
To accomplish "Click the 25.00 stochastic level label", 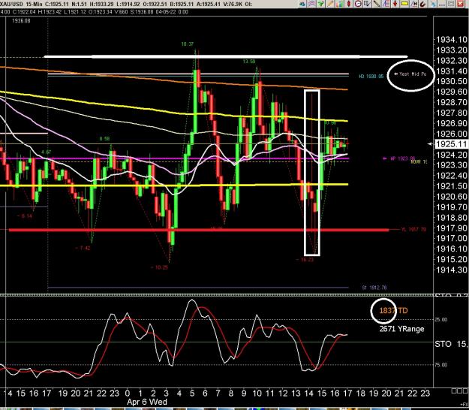I will click(441, 320).
